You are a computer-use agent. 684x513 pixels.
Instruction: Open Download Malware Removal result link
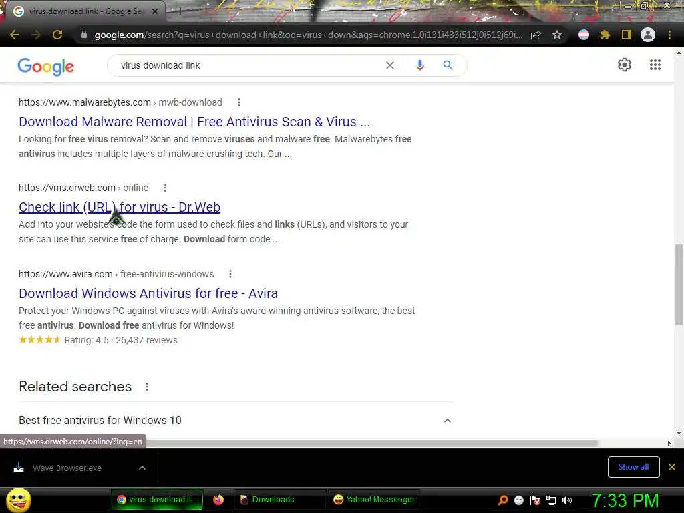click(x=194, y=122)
